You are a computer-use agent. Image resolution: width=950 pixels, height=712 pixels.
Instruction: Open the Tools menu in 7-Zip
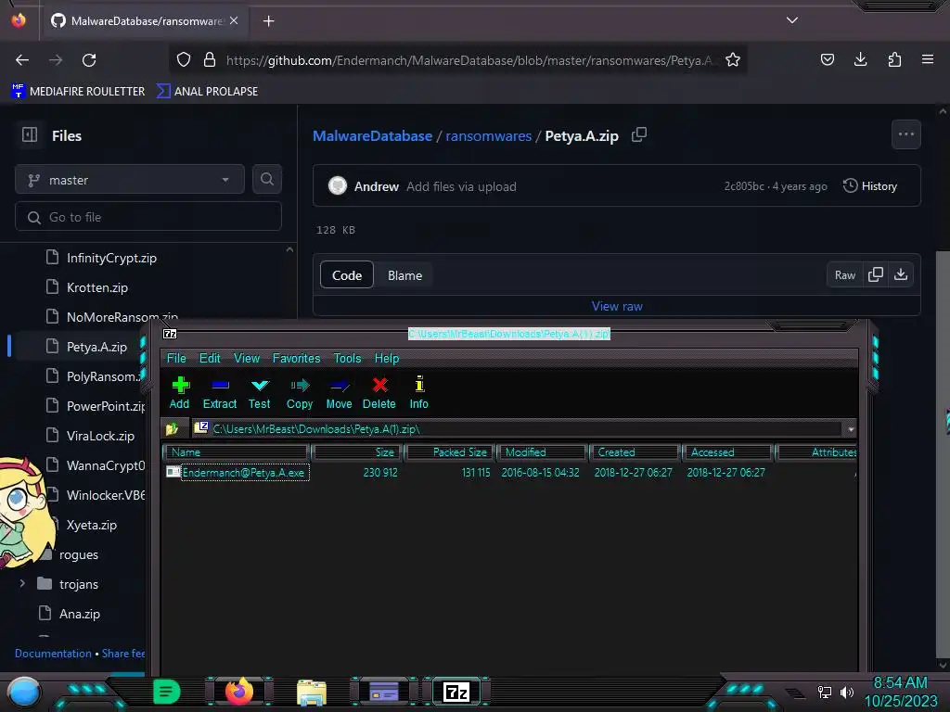tap(347, 358)
